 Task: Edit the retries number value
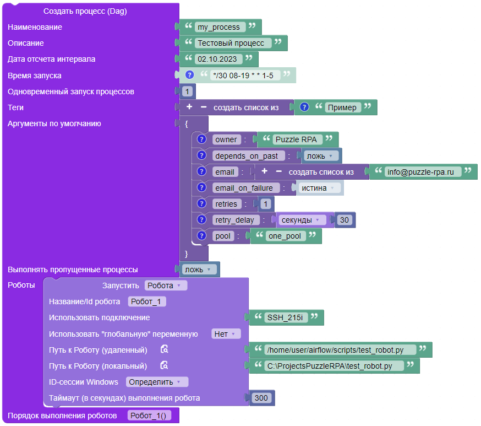click(x=266, y=204)
